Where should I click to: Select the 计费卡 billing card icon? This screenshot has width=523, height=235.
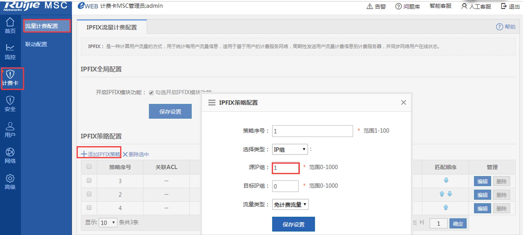coord(10,78)
